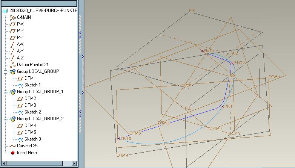This screenshot has width=295, height=168.
Task: Select P-X plane in model tree
Action: 20,24
